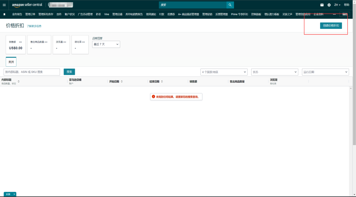Expand the 最近 7 天 date range dropdown
356x197 pixels.
(x=106, y=44)
